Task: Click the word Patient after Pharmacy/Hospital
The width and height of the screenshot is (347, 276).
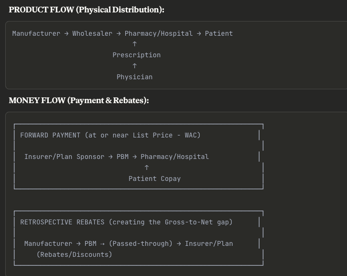Action: pyautogui.click(x=219, y=33)
